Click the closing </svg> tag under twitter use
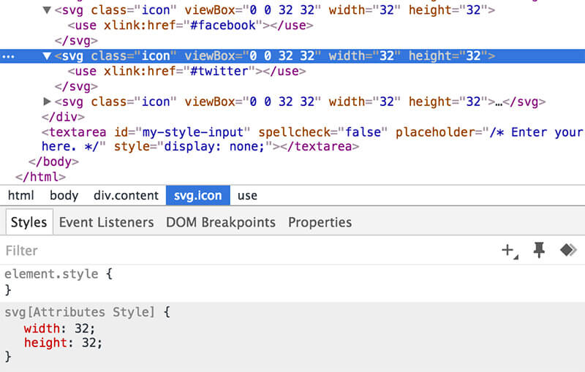The height and width of the screenshot is (372, 585). pyautogui.click(x=76, y=86)
